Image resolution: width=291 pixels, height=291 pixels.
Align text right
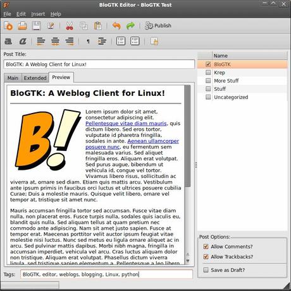(70, 41)
